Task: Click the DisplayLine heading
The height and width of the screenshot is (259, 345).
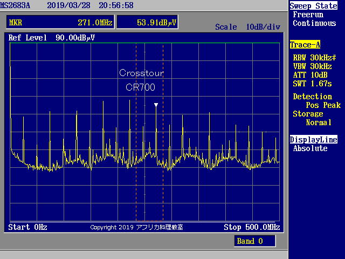Action: pyautogui.click(x=314, y=140)
